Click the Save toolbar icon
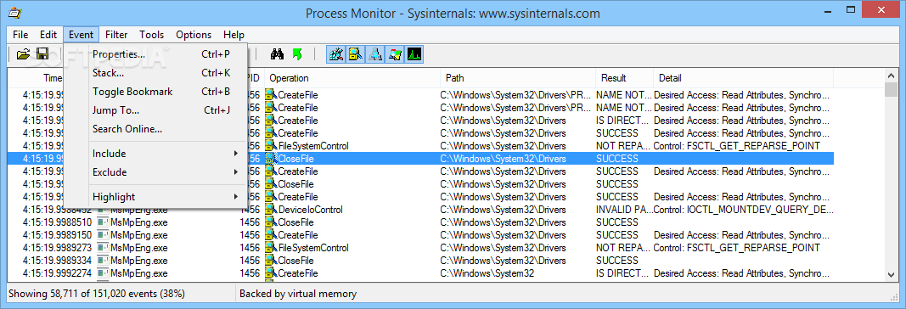The image size is (906, 309). click(42, 54)
